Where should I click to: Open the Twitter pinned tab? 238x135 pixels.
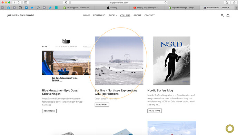[32, 8]
